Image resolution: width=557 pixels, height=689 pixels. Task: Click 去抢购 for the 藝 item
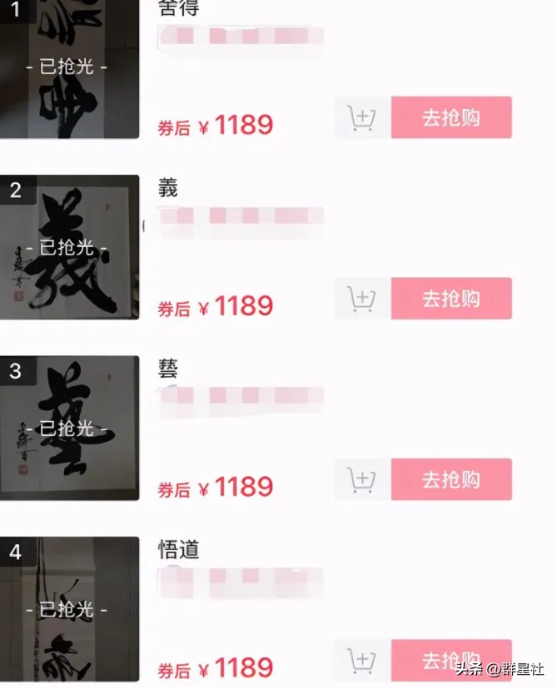point(451,480)
